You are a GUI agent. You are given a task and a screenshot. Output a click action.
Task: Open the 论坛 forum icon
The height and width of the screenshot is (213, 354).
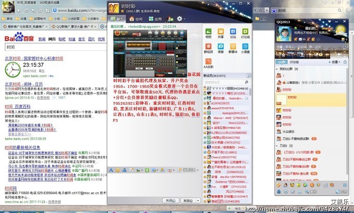click(x=233, y=33)
